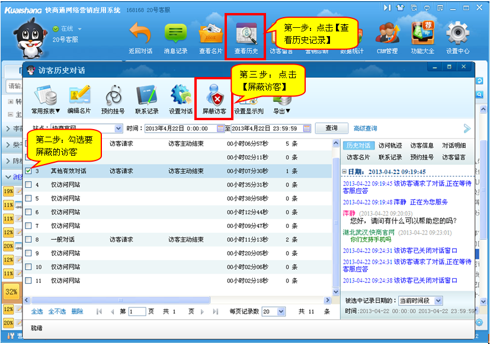The height and width of the screenshot is (344, 490).
Task: Open the 每页记录数 dropdown showing 20
Action: [x=274, y=311]
